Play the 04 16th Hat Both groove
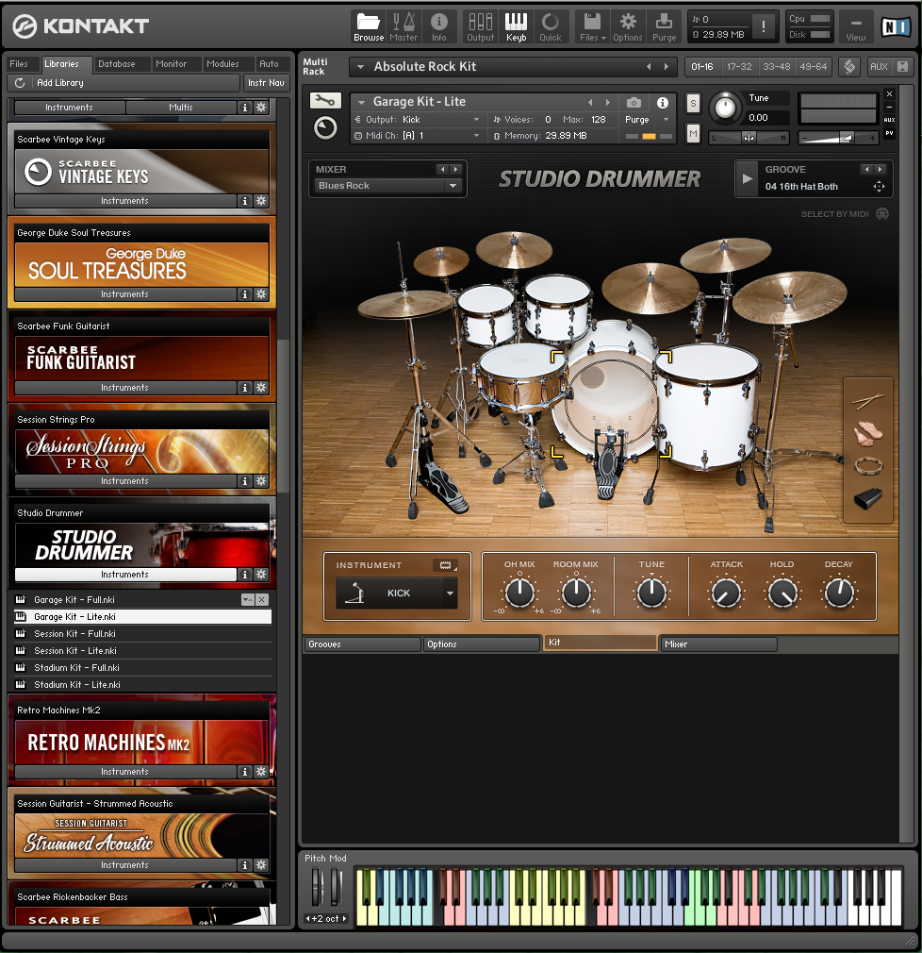 point(747,178)
